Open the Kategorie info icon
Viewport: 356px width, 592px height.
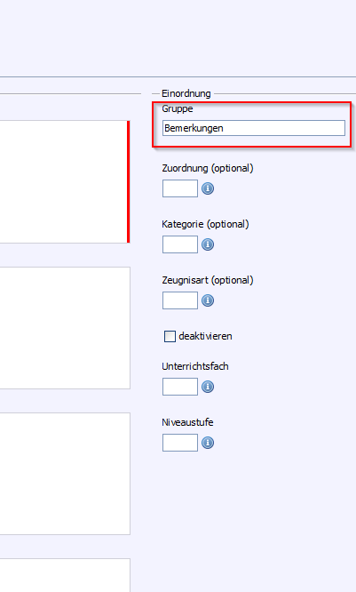(208, 244)
